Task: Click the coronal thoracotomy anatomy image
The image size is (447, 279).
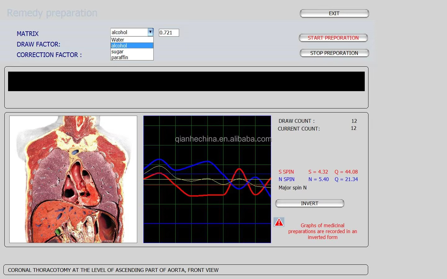Action: click(x=73, y=179)
